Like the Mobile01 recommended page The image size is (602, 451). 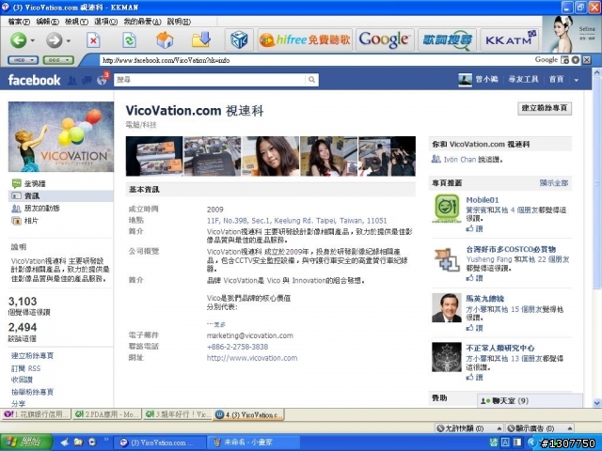(474, 228)
